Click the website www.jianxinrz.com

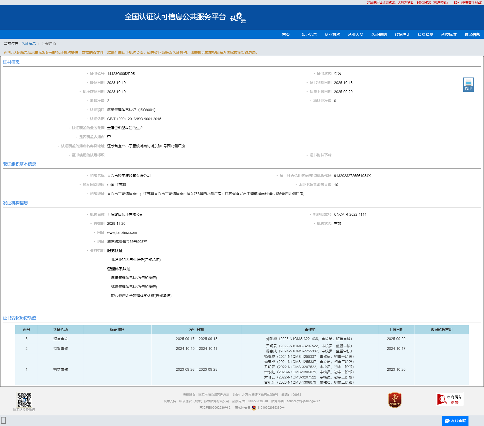pyautogui.click(x=122, y=233)
